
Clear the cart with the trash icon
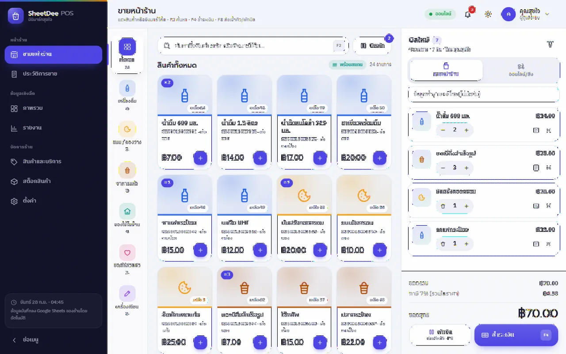click(x=550, y=44)
